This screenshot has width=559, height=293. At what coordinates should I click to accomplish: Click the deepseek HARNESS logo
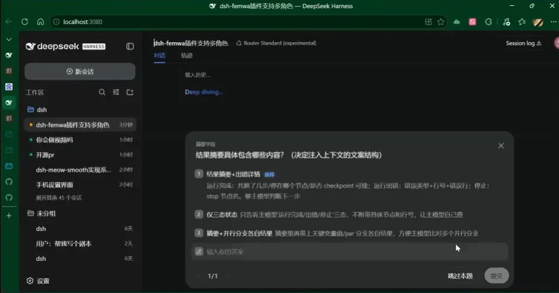pos(66,46)
